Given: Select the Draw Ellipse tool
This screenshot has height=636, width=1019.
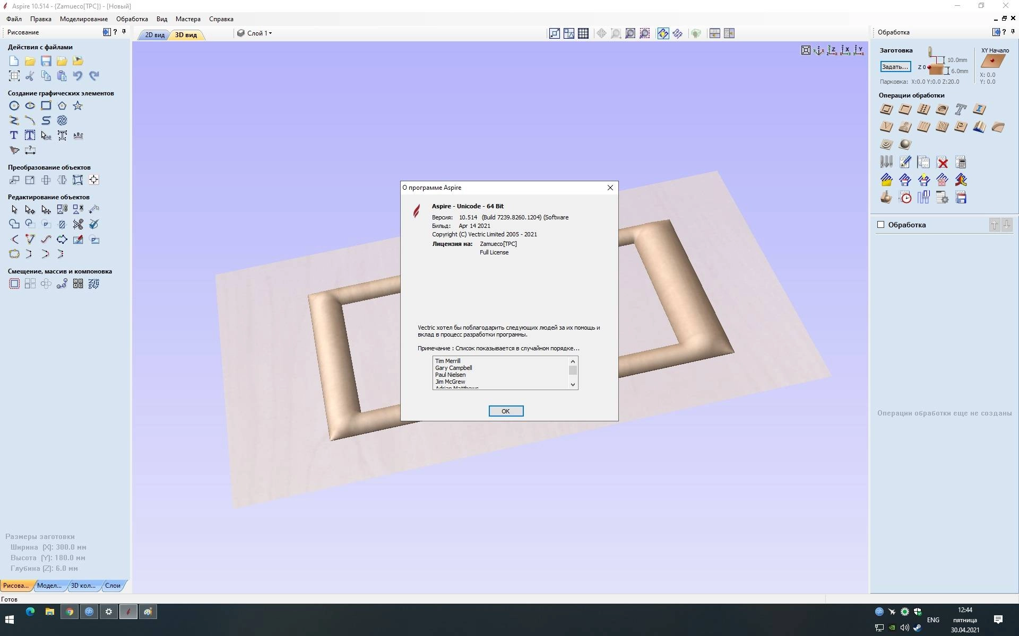Looking at the screenshot, I should tap(30, 105).
